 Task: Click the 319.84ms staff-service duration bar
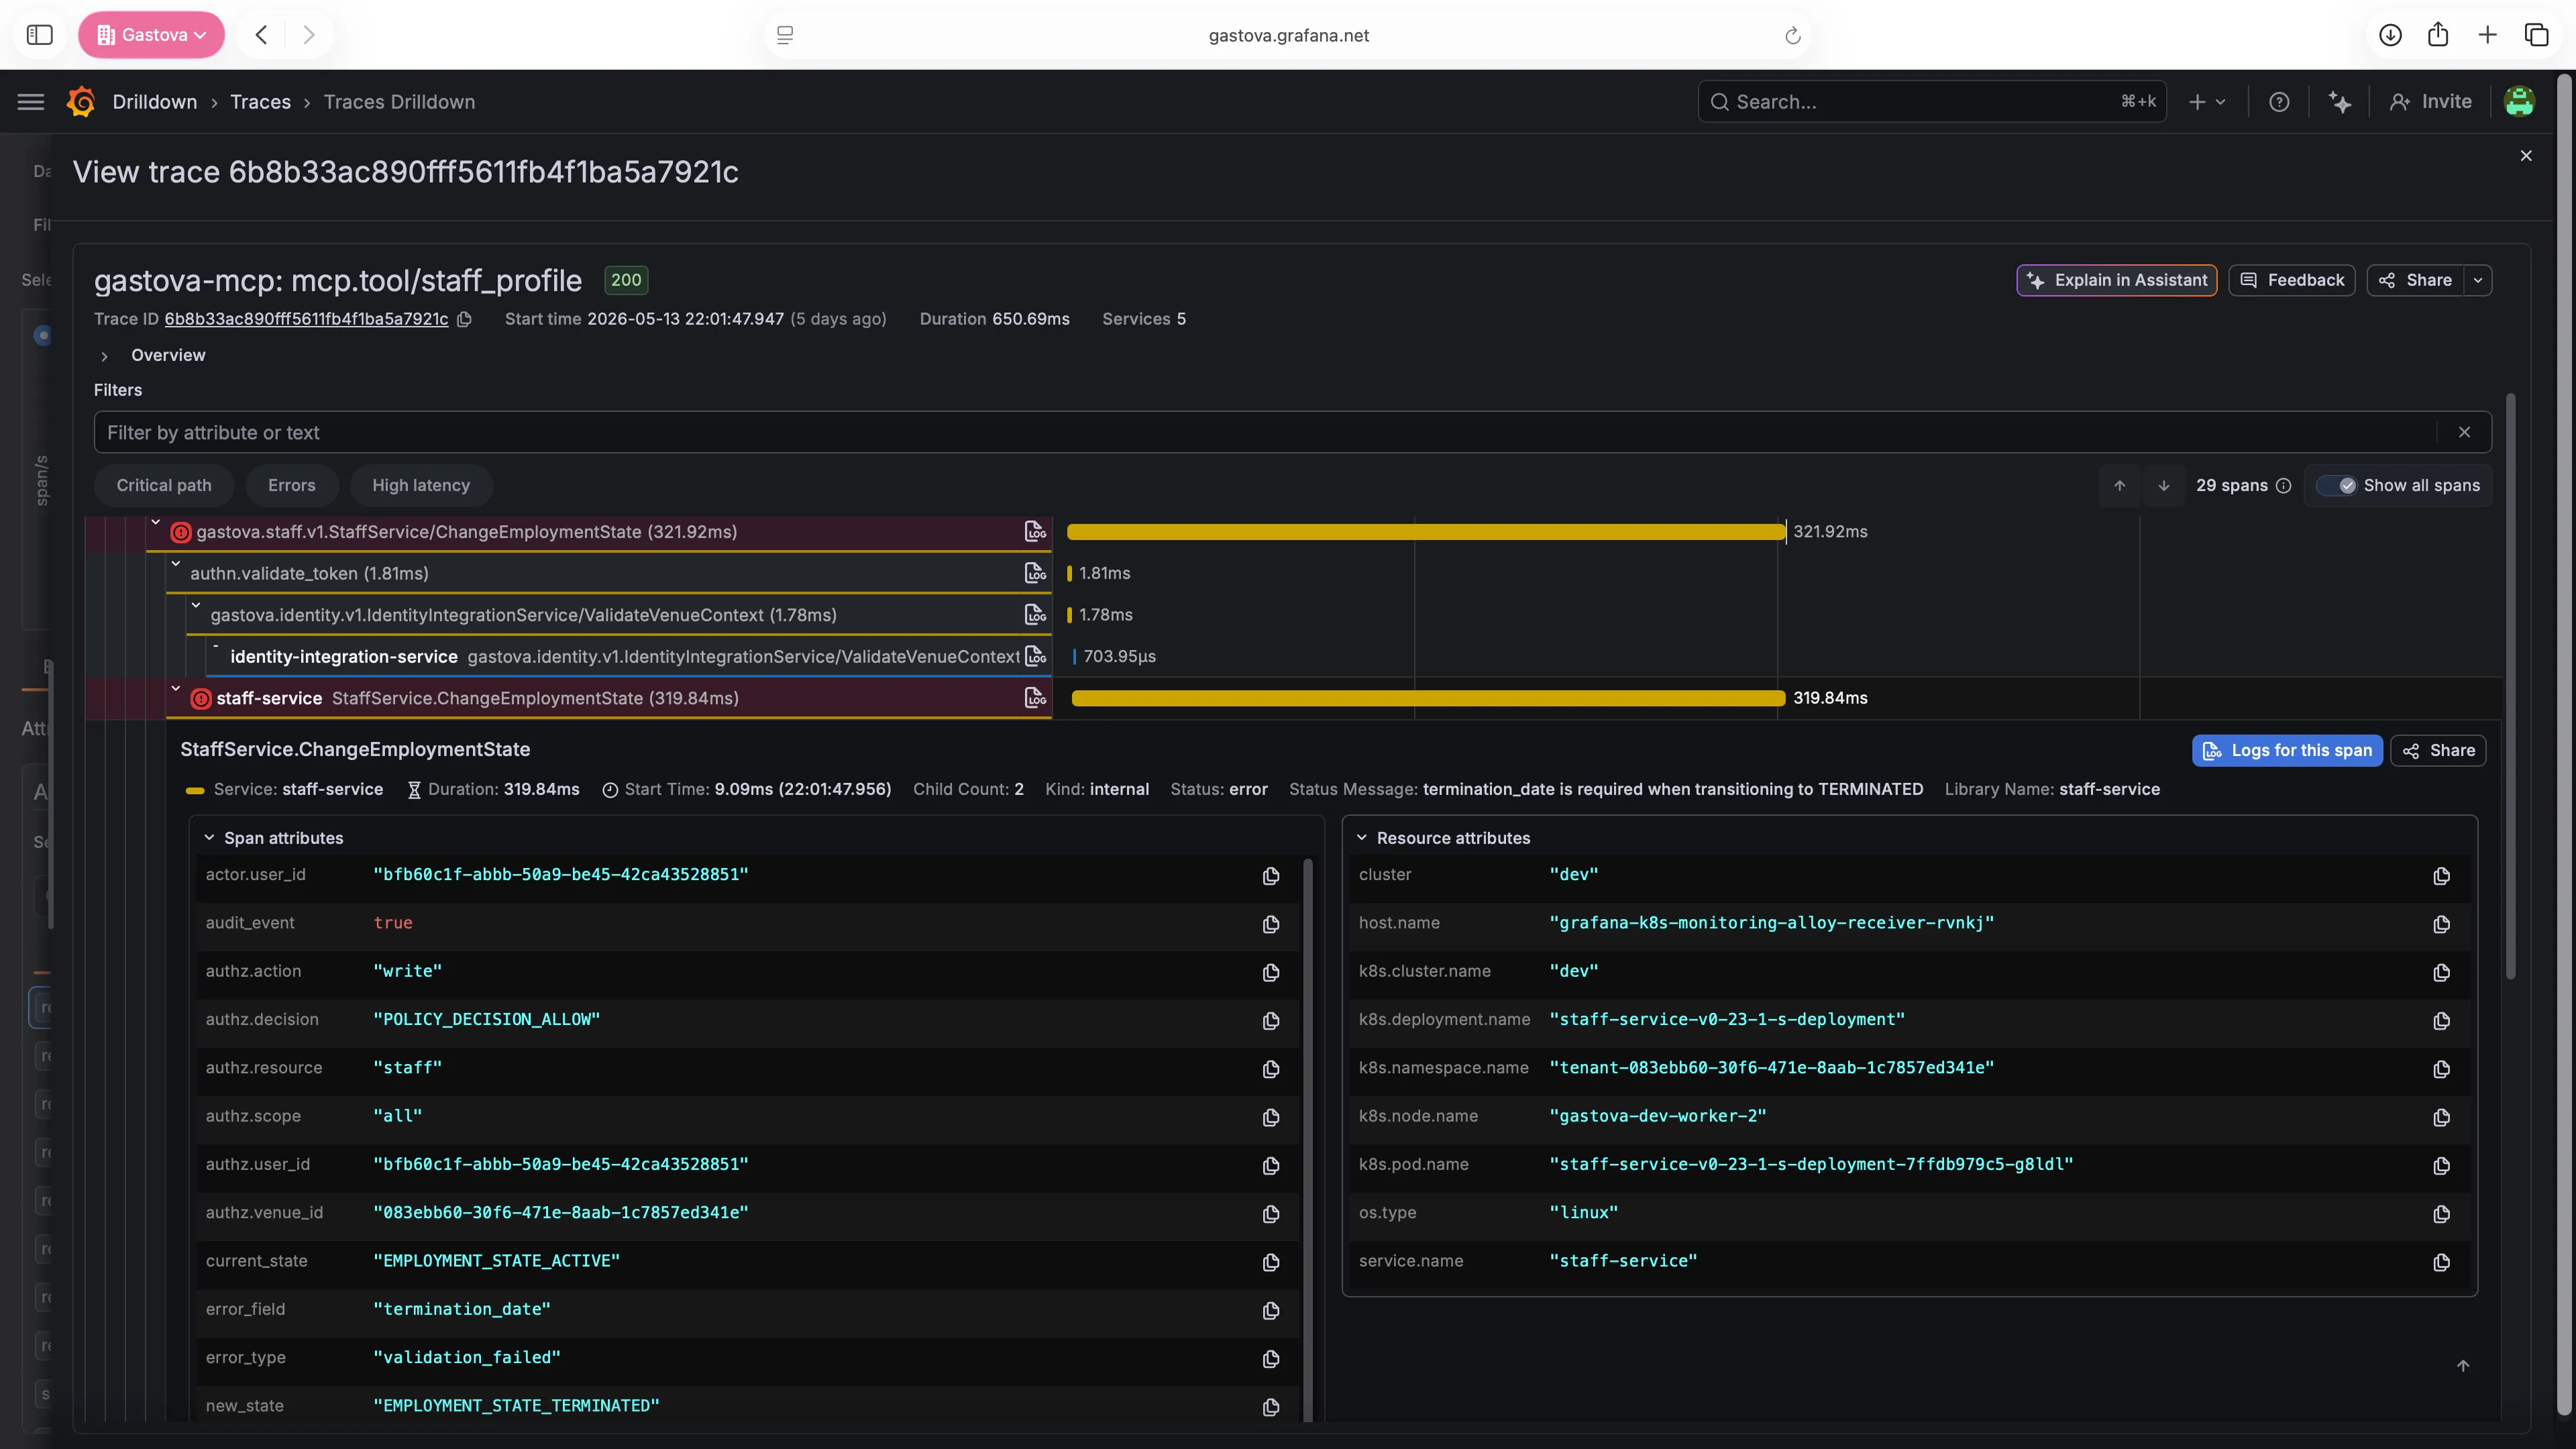point(1428,698)
